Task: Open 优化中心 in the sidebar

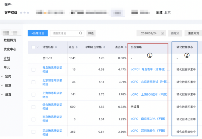Action: [x=10, y=49]
